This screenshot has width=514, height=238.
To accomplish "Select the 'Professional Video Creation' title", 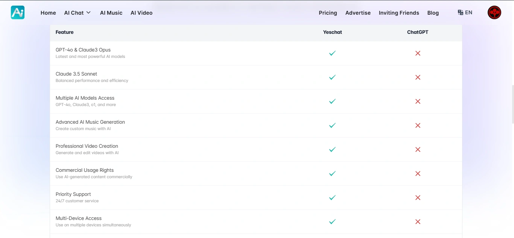I will [x=87, y=146].
